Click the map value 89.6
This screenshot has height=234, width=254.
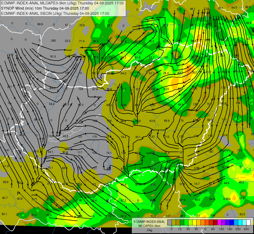tap(167, 121)
